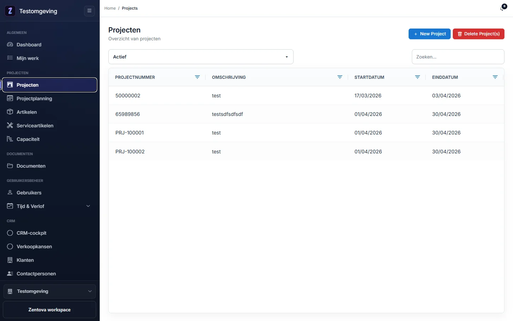Image resolution: width=513 pixels, height=321 pixels.
Task: Click the Artikelen box icon
Action: click(x=10, y=112)
